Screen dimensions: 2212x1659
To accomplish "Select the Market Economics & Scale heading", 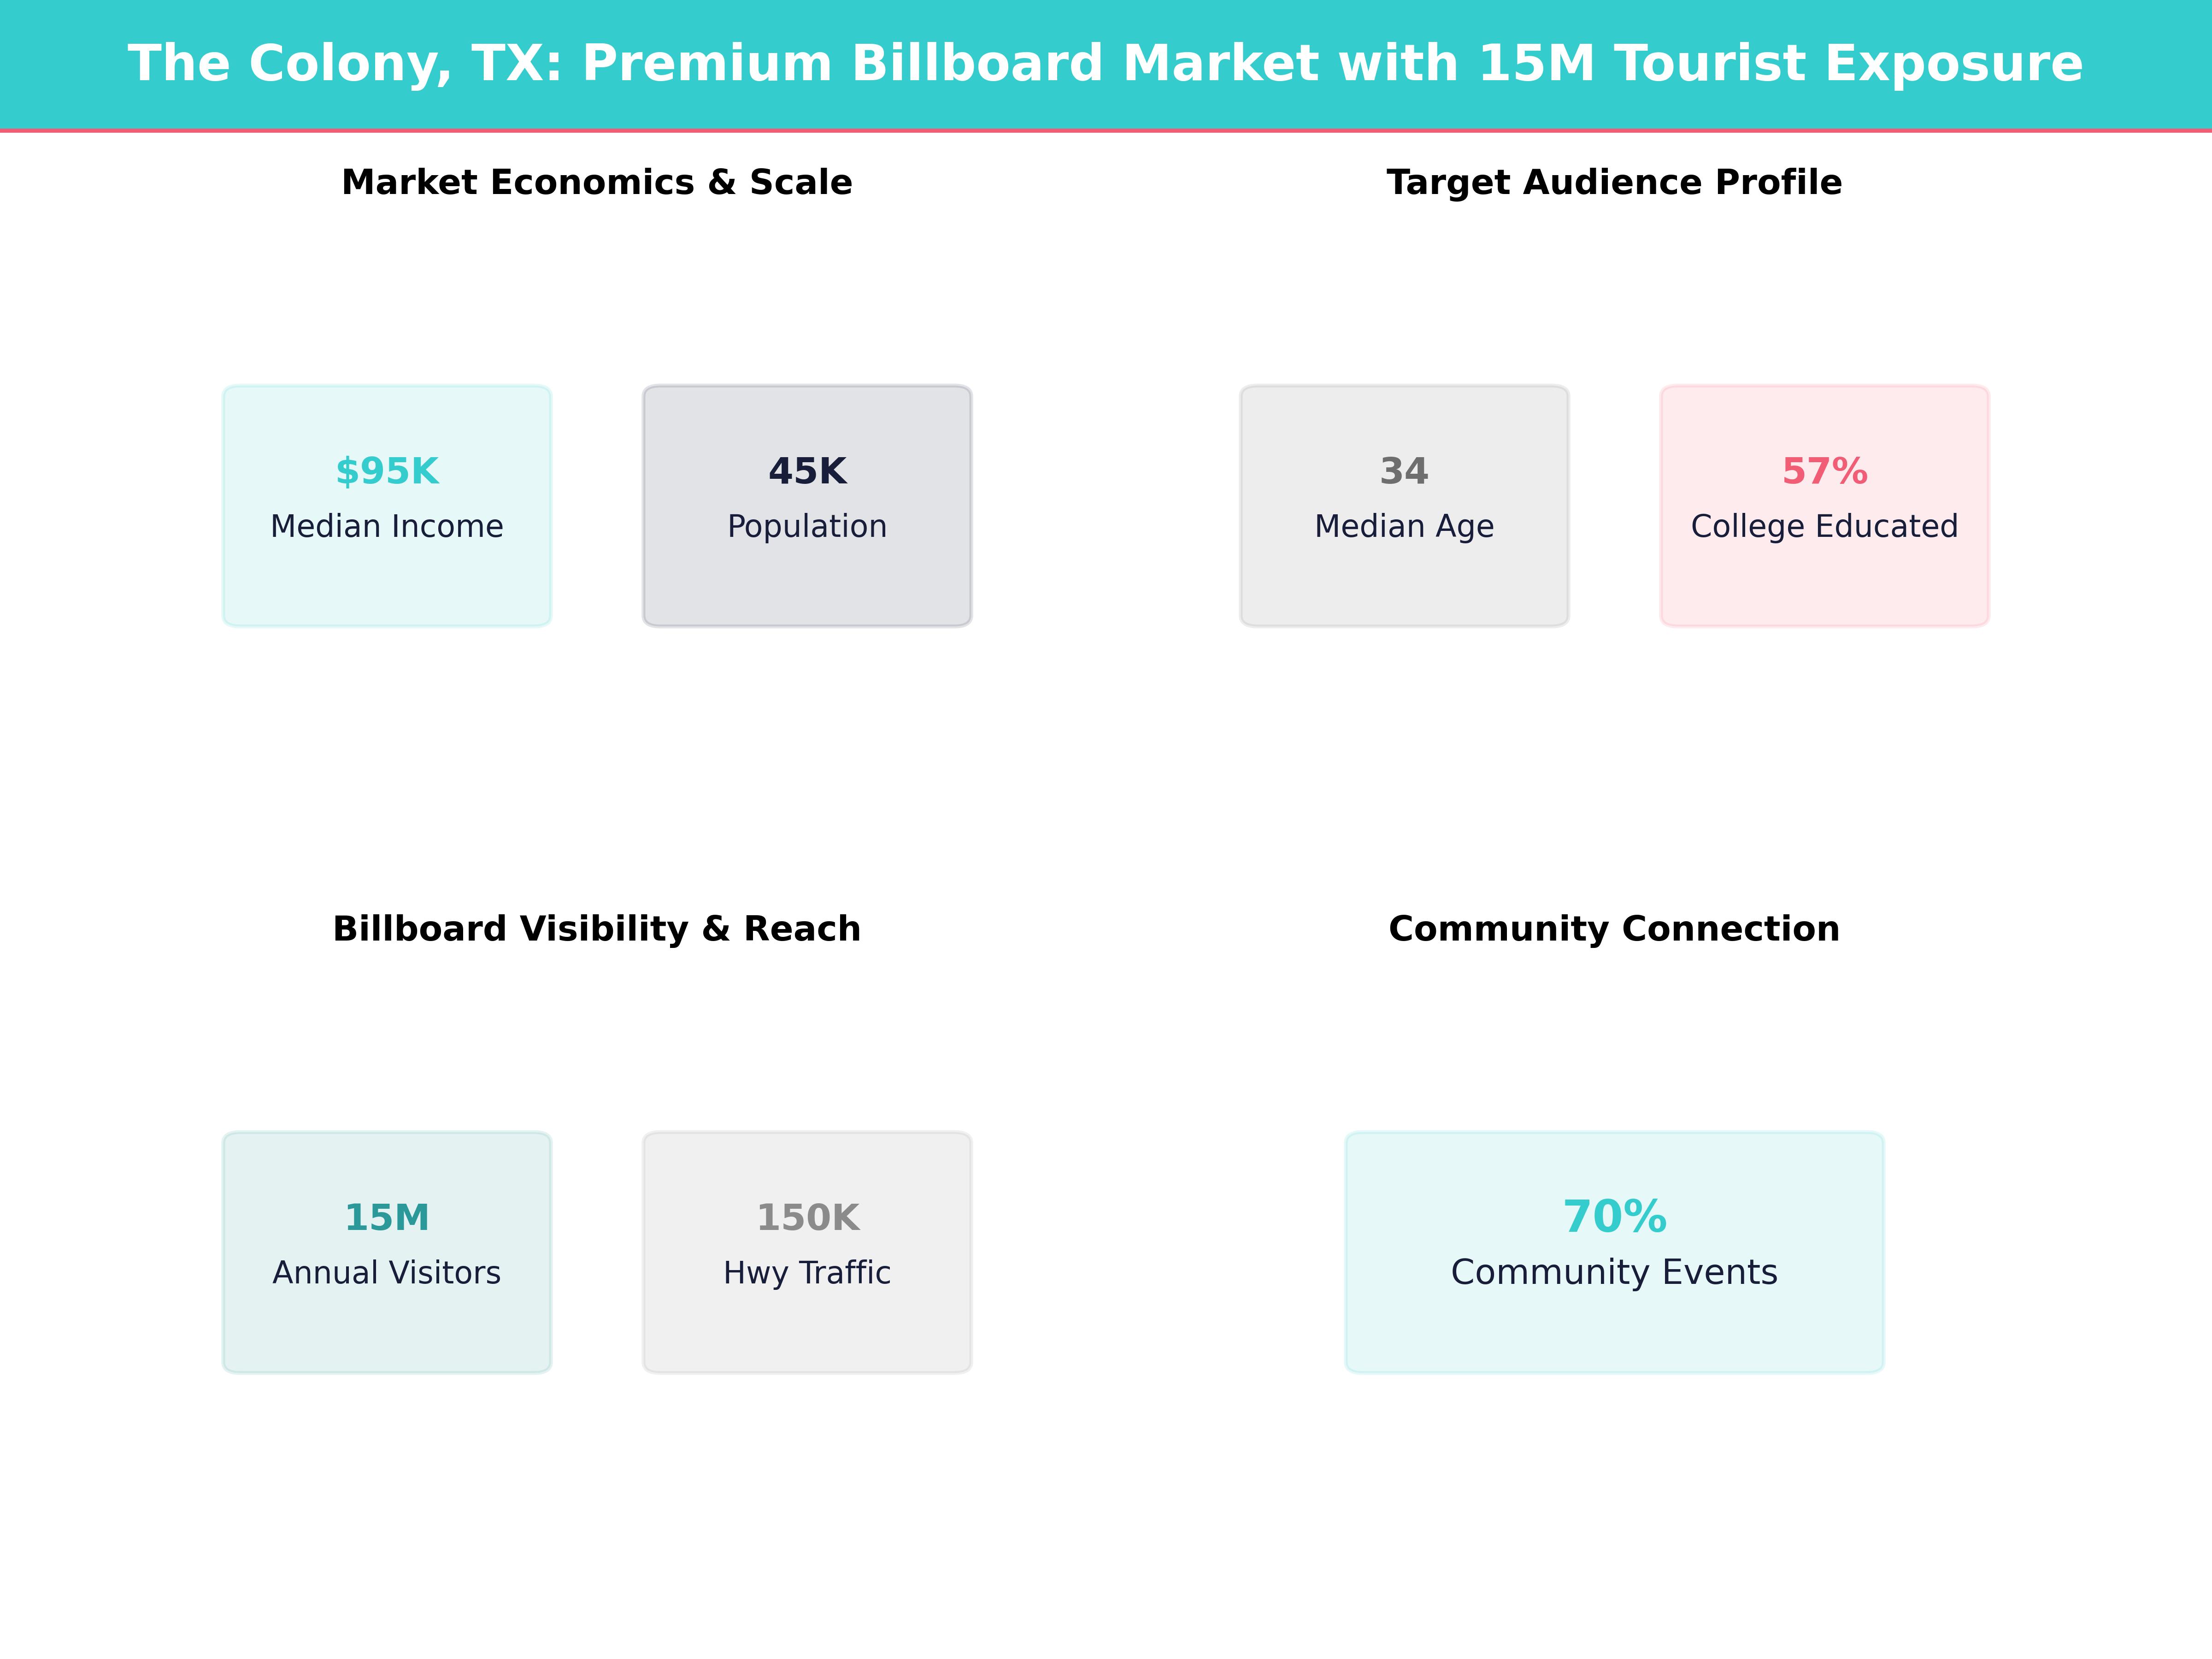I will tap(597, 182).
